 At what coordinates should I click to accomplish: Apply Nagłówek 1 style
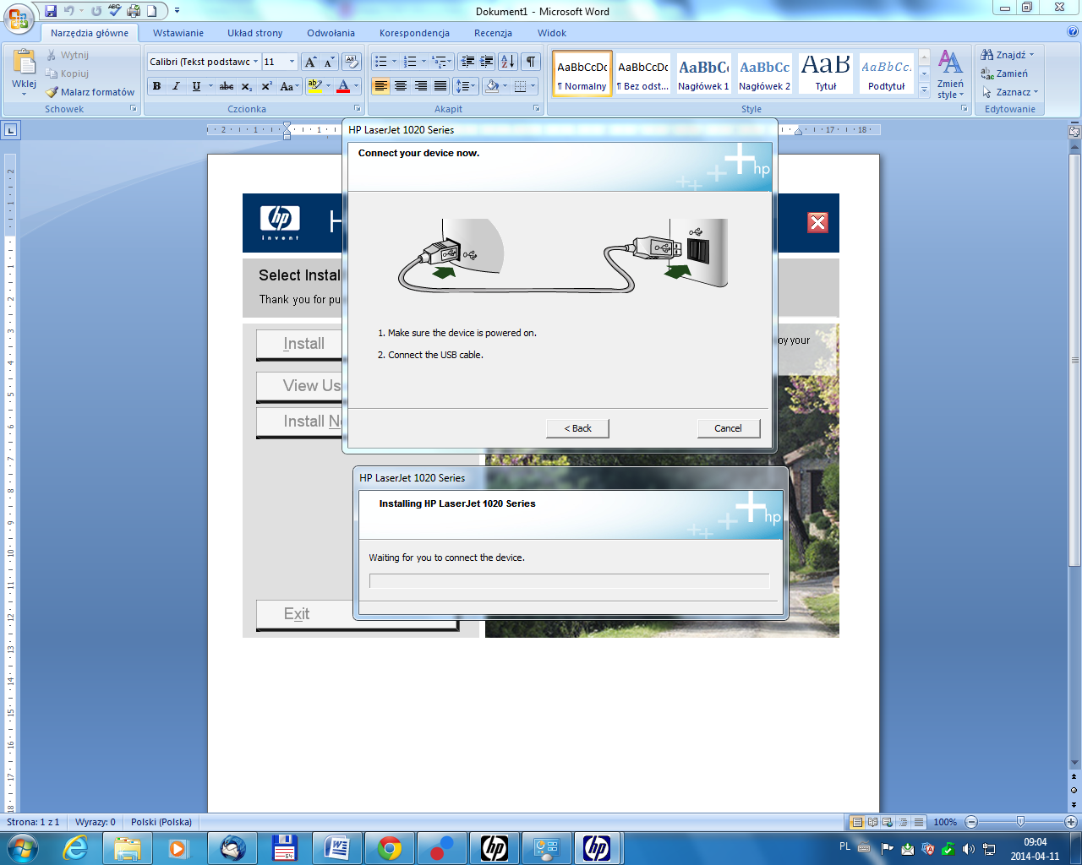click(703, 73)
